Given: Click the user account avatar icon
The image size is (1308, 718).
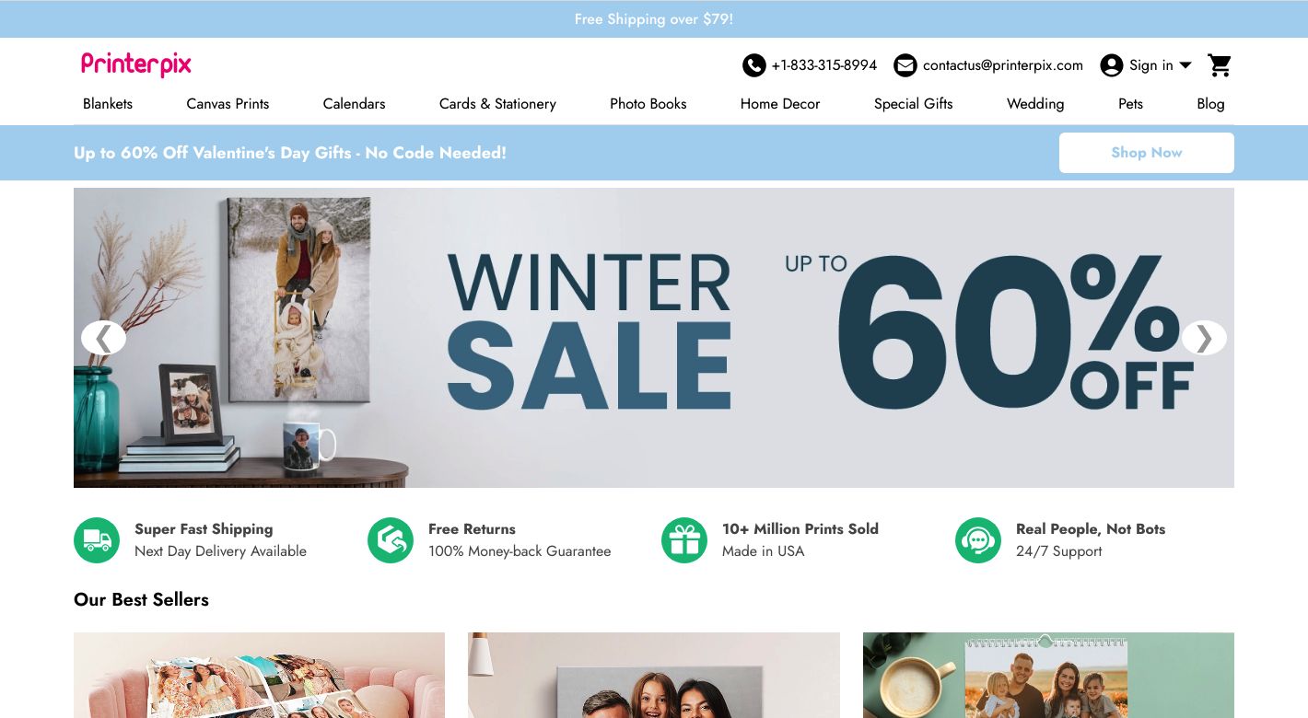Looking at the screenshot, I should coord(1112,65).
